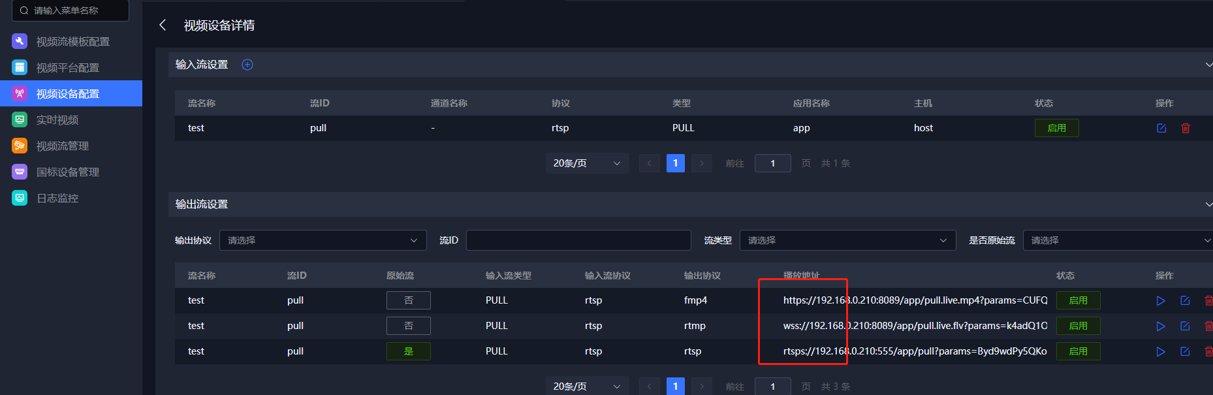Click 应用名称 value app in input row
This screenshot has width=1213, height=395.
801,128
